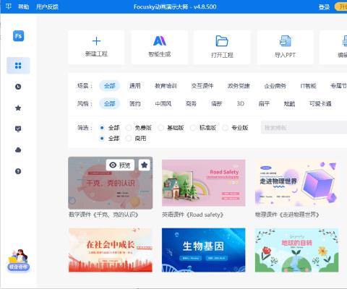Open the 帮助 menu

23,7
